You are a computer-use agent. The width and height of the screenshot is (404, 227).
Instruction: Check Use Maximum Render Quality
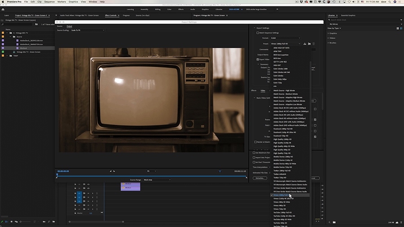[254, 153]
